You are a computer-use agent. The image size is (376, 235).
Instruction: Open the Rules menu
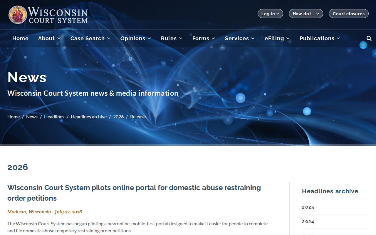(172, 38)
